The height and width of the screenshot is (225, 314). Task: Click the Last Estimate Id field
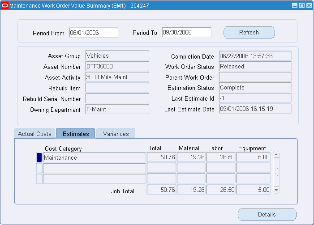255,98
